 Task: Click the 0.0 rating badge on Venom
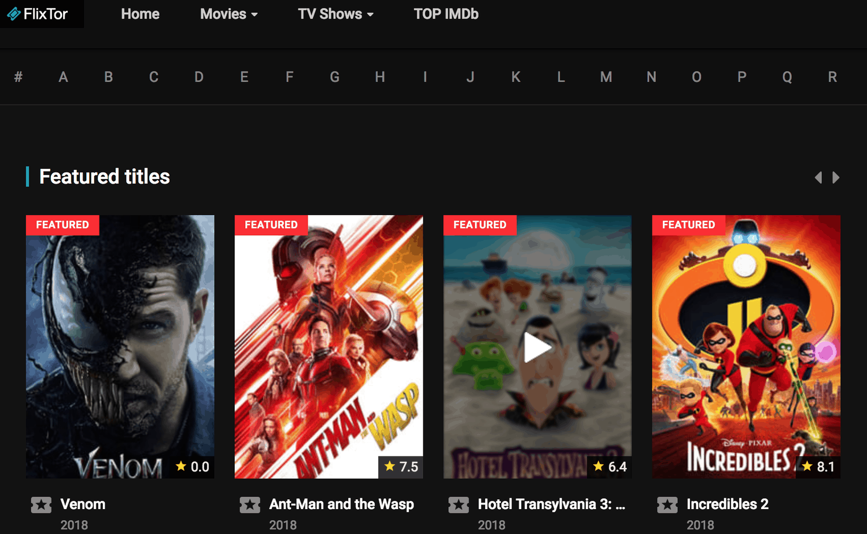(193, 466)
